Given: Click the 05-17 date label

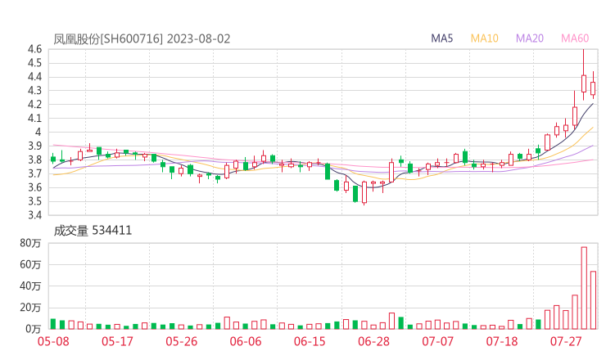Looking at the screenshot, I should [x=117, y=341].
